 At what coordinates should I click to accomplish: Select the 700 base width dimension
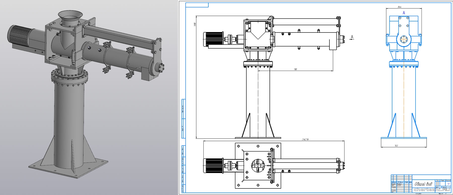click(403, 146)
